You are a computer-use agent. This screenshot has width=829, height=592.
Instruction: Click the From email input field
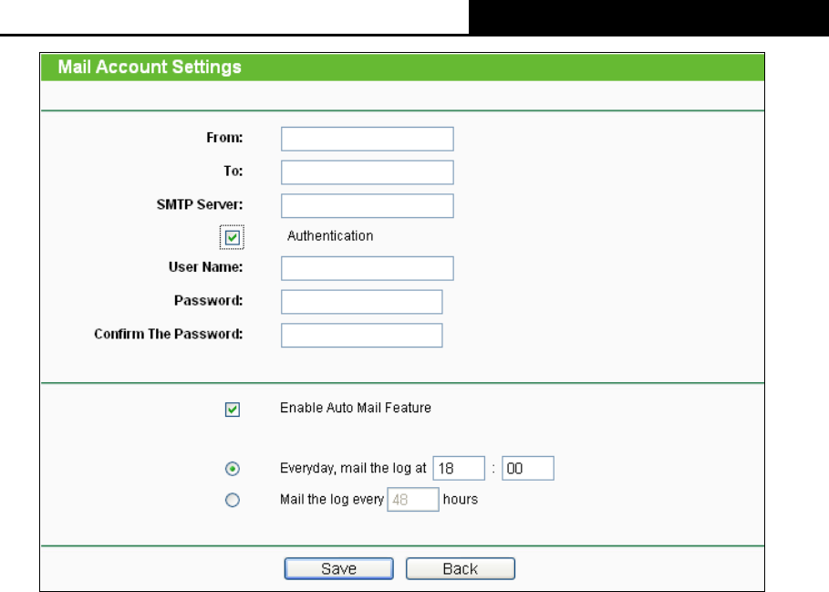tap(367, 139)
